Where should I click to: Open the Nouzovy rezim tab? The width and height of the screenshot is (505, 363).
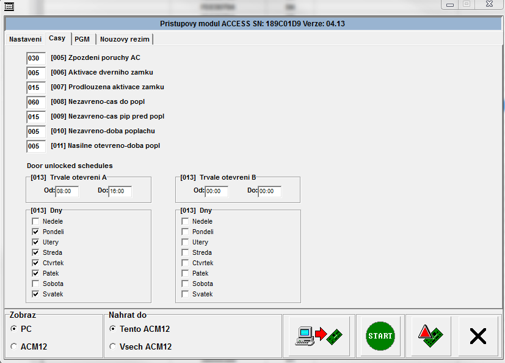(x=125, y=39)
